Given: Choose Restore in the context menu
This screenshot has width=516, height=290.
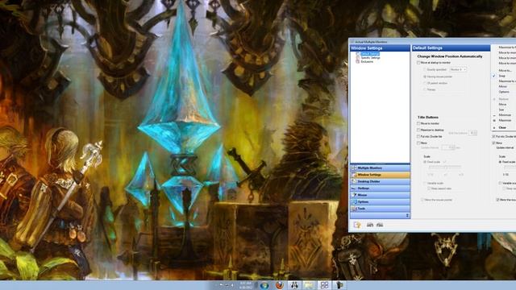Looking at the screenshot, I should [x=504, y=99].
